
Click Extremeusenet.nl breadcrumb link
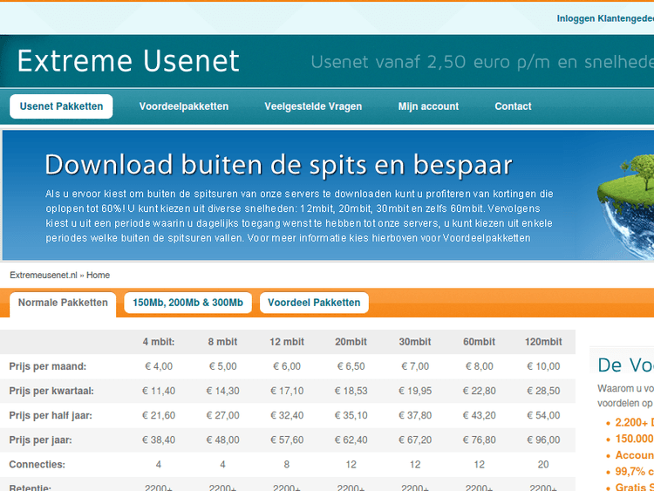44,276
